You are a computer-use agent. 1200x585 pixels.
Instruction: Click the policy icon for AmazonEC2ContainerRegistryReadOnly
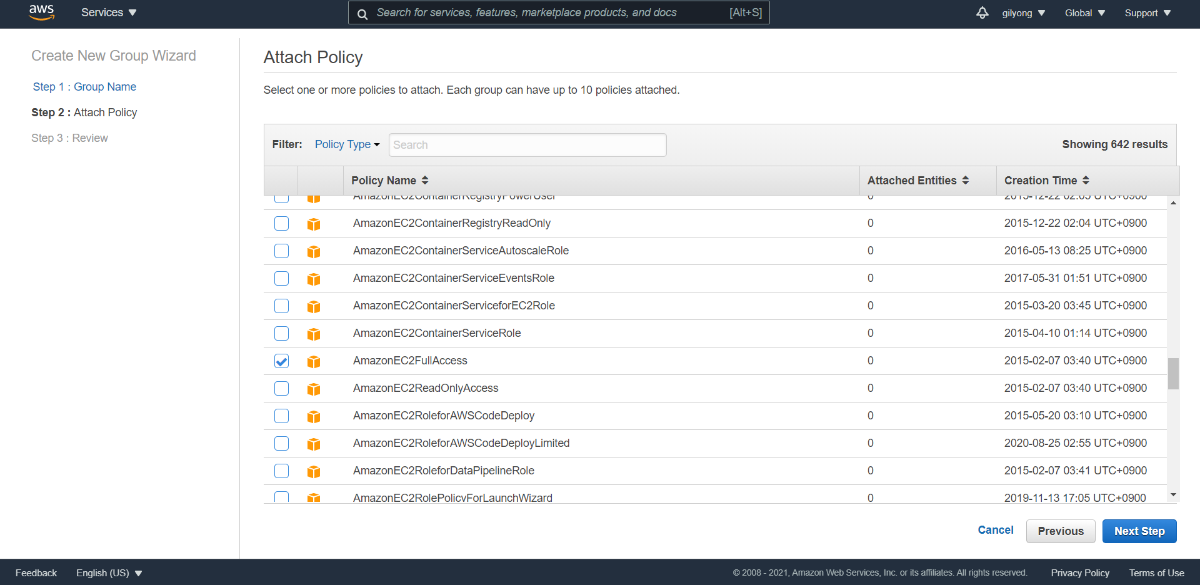314,224
